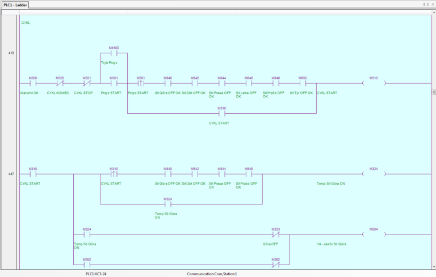
Task: Select rung number 419 in the margin
Action: [11, 53]
